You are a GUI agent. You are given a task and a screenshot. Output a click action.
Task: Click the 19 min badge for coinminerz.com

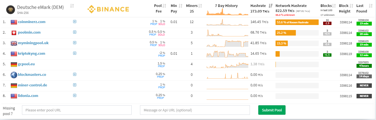364,24
